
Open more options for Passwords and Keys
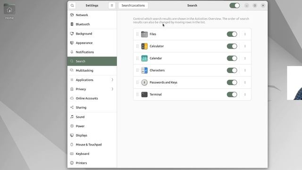click(245, 83)
